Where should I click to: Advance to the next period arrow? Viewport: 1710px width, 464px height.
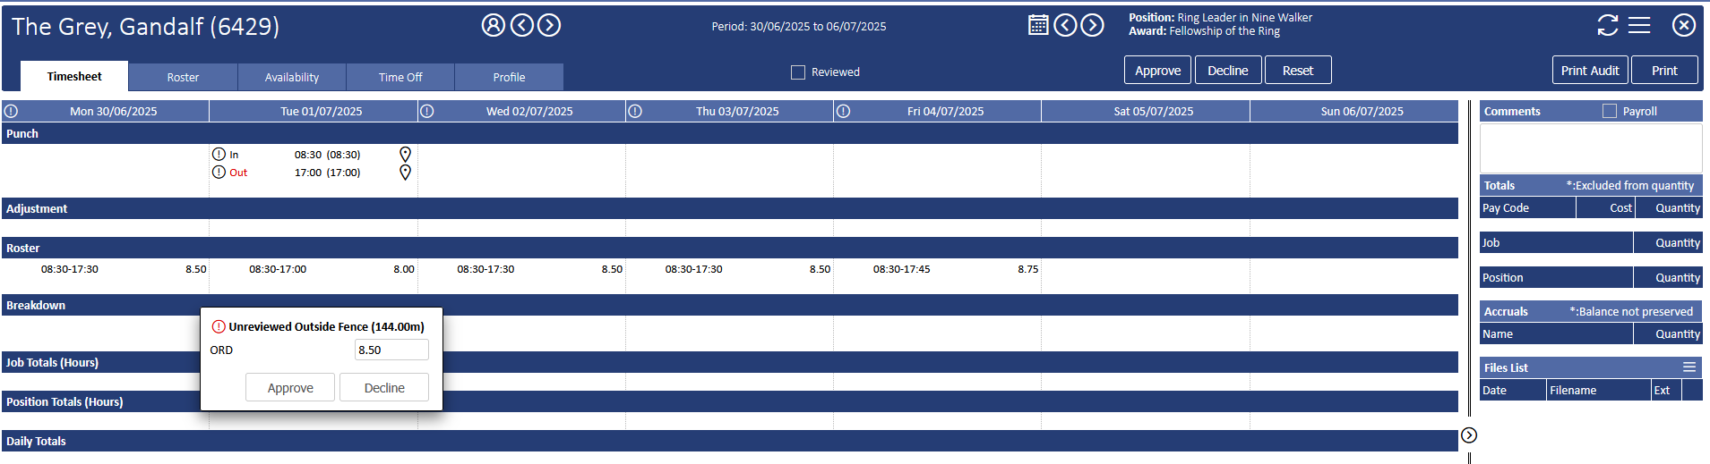click(1092, 25)
